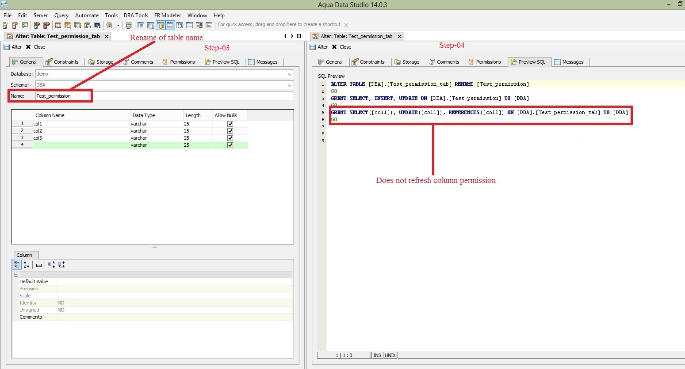Screen dimensions: 685x369
Task: Click the darkest window icon before script dropdown
Action: (97, 25)
